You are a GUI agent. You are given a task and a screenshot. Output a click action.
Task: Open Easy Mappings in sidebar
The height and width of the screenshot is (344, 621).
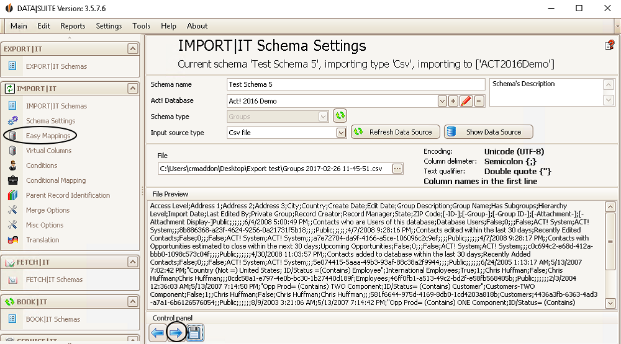click(48, 136)
